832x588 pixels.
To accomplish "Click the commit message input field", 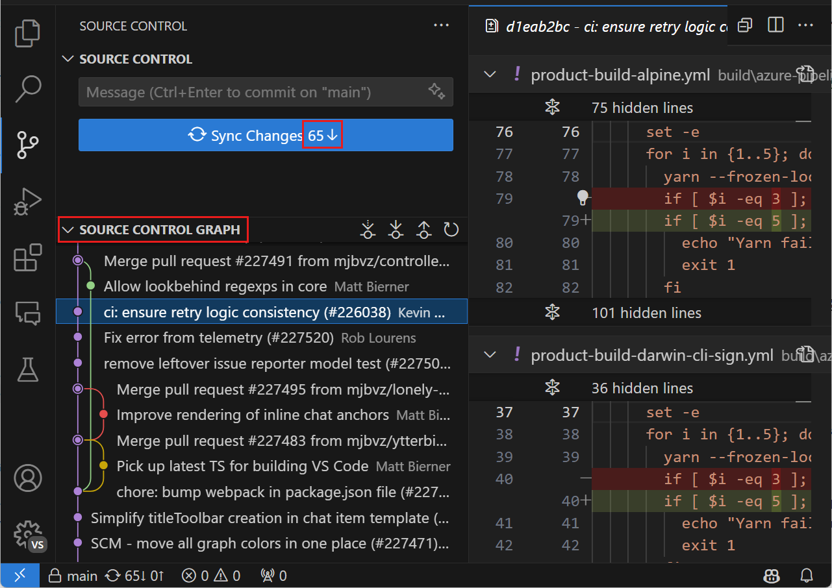I will (x=253, y=92).
